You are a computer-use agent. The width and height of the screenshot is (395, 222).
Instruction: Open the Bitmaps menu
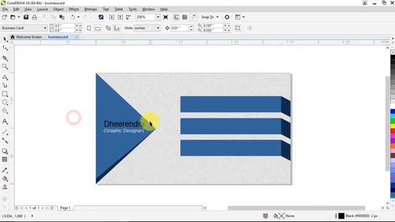pyautogui.click(x=91, y=9)
